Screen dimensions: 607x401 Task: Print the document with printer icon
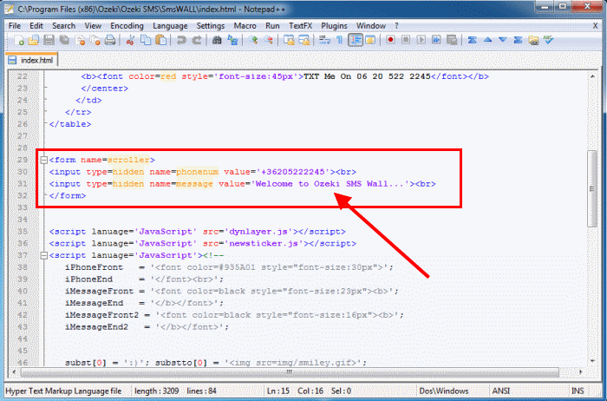tap(110, 40)
